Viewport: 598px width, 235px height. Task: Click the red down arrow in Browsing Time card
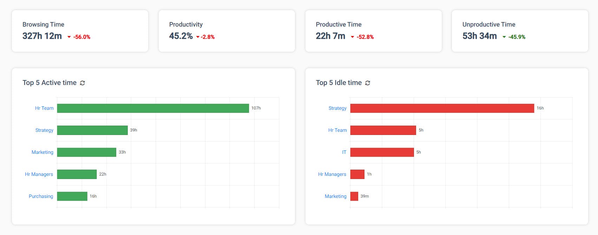(x=69, y=37)
